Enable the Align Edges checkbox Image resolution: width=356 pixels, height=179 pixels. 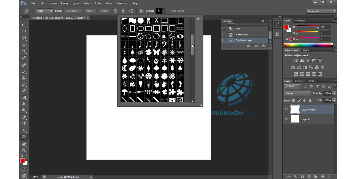168,11
